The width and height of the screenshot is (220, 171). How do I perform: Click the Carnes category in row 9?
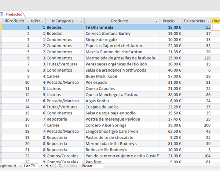tap(65, 76)
